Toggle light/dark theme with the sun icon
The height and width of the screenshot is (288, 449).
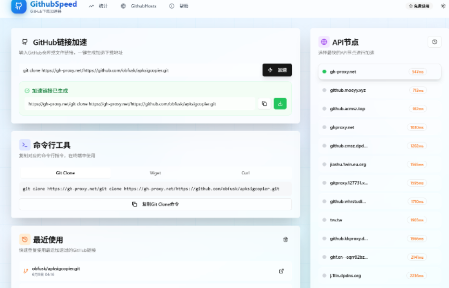tap(443, 6)
